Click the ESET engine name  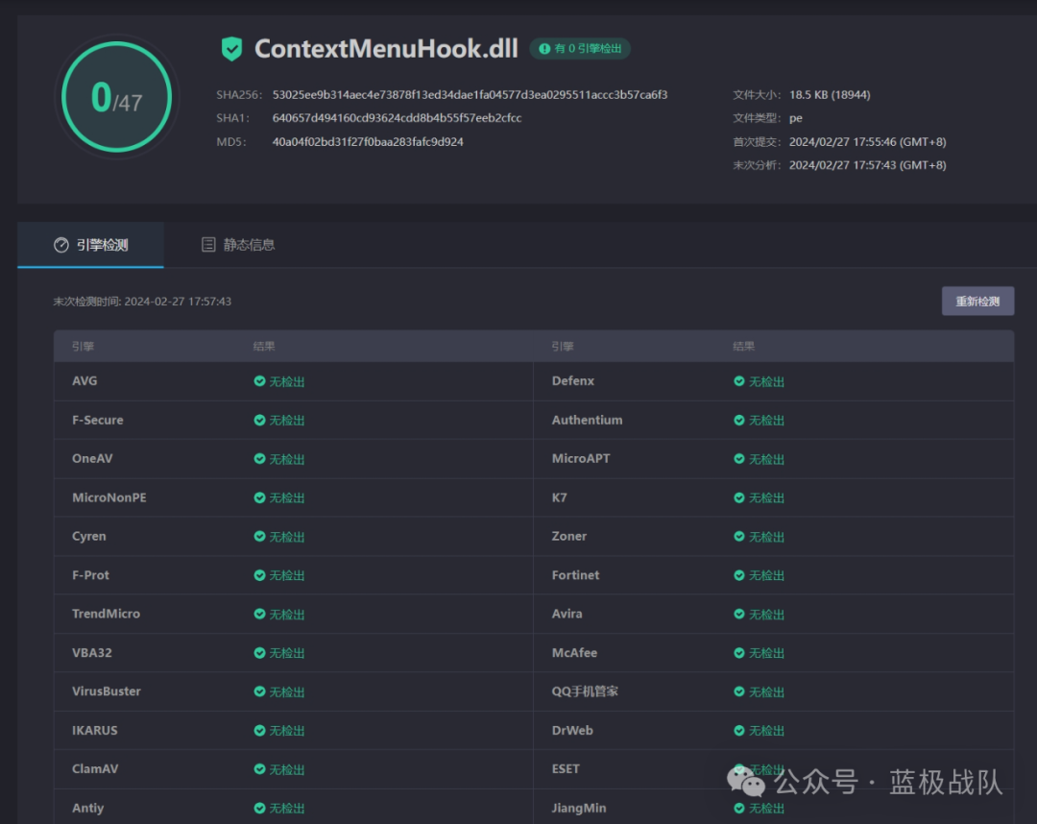(x=566, y=769)
